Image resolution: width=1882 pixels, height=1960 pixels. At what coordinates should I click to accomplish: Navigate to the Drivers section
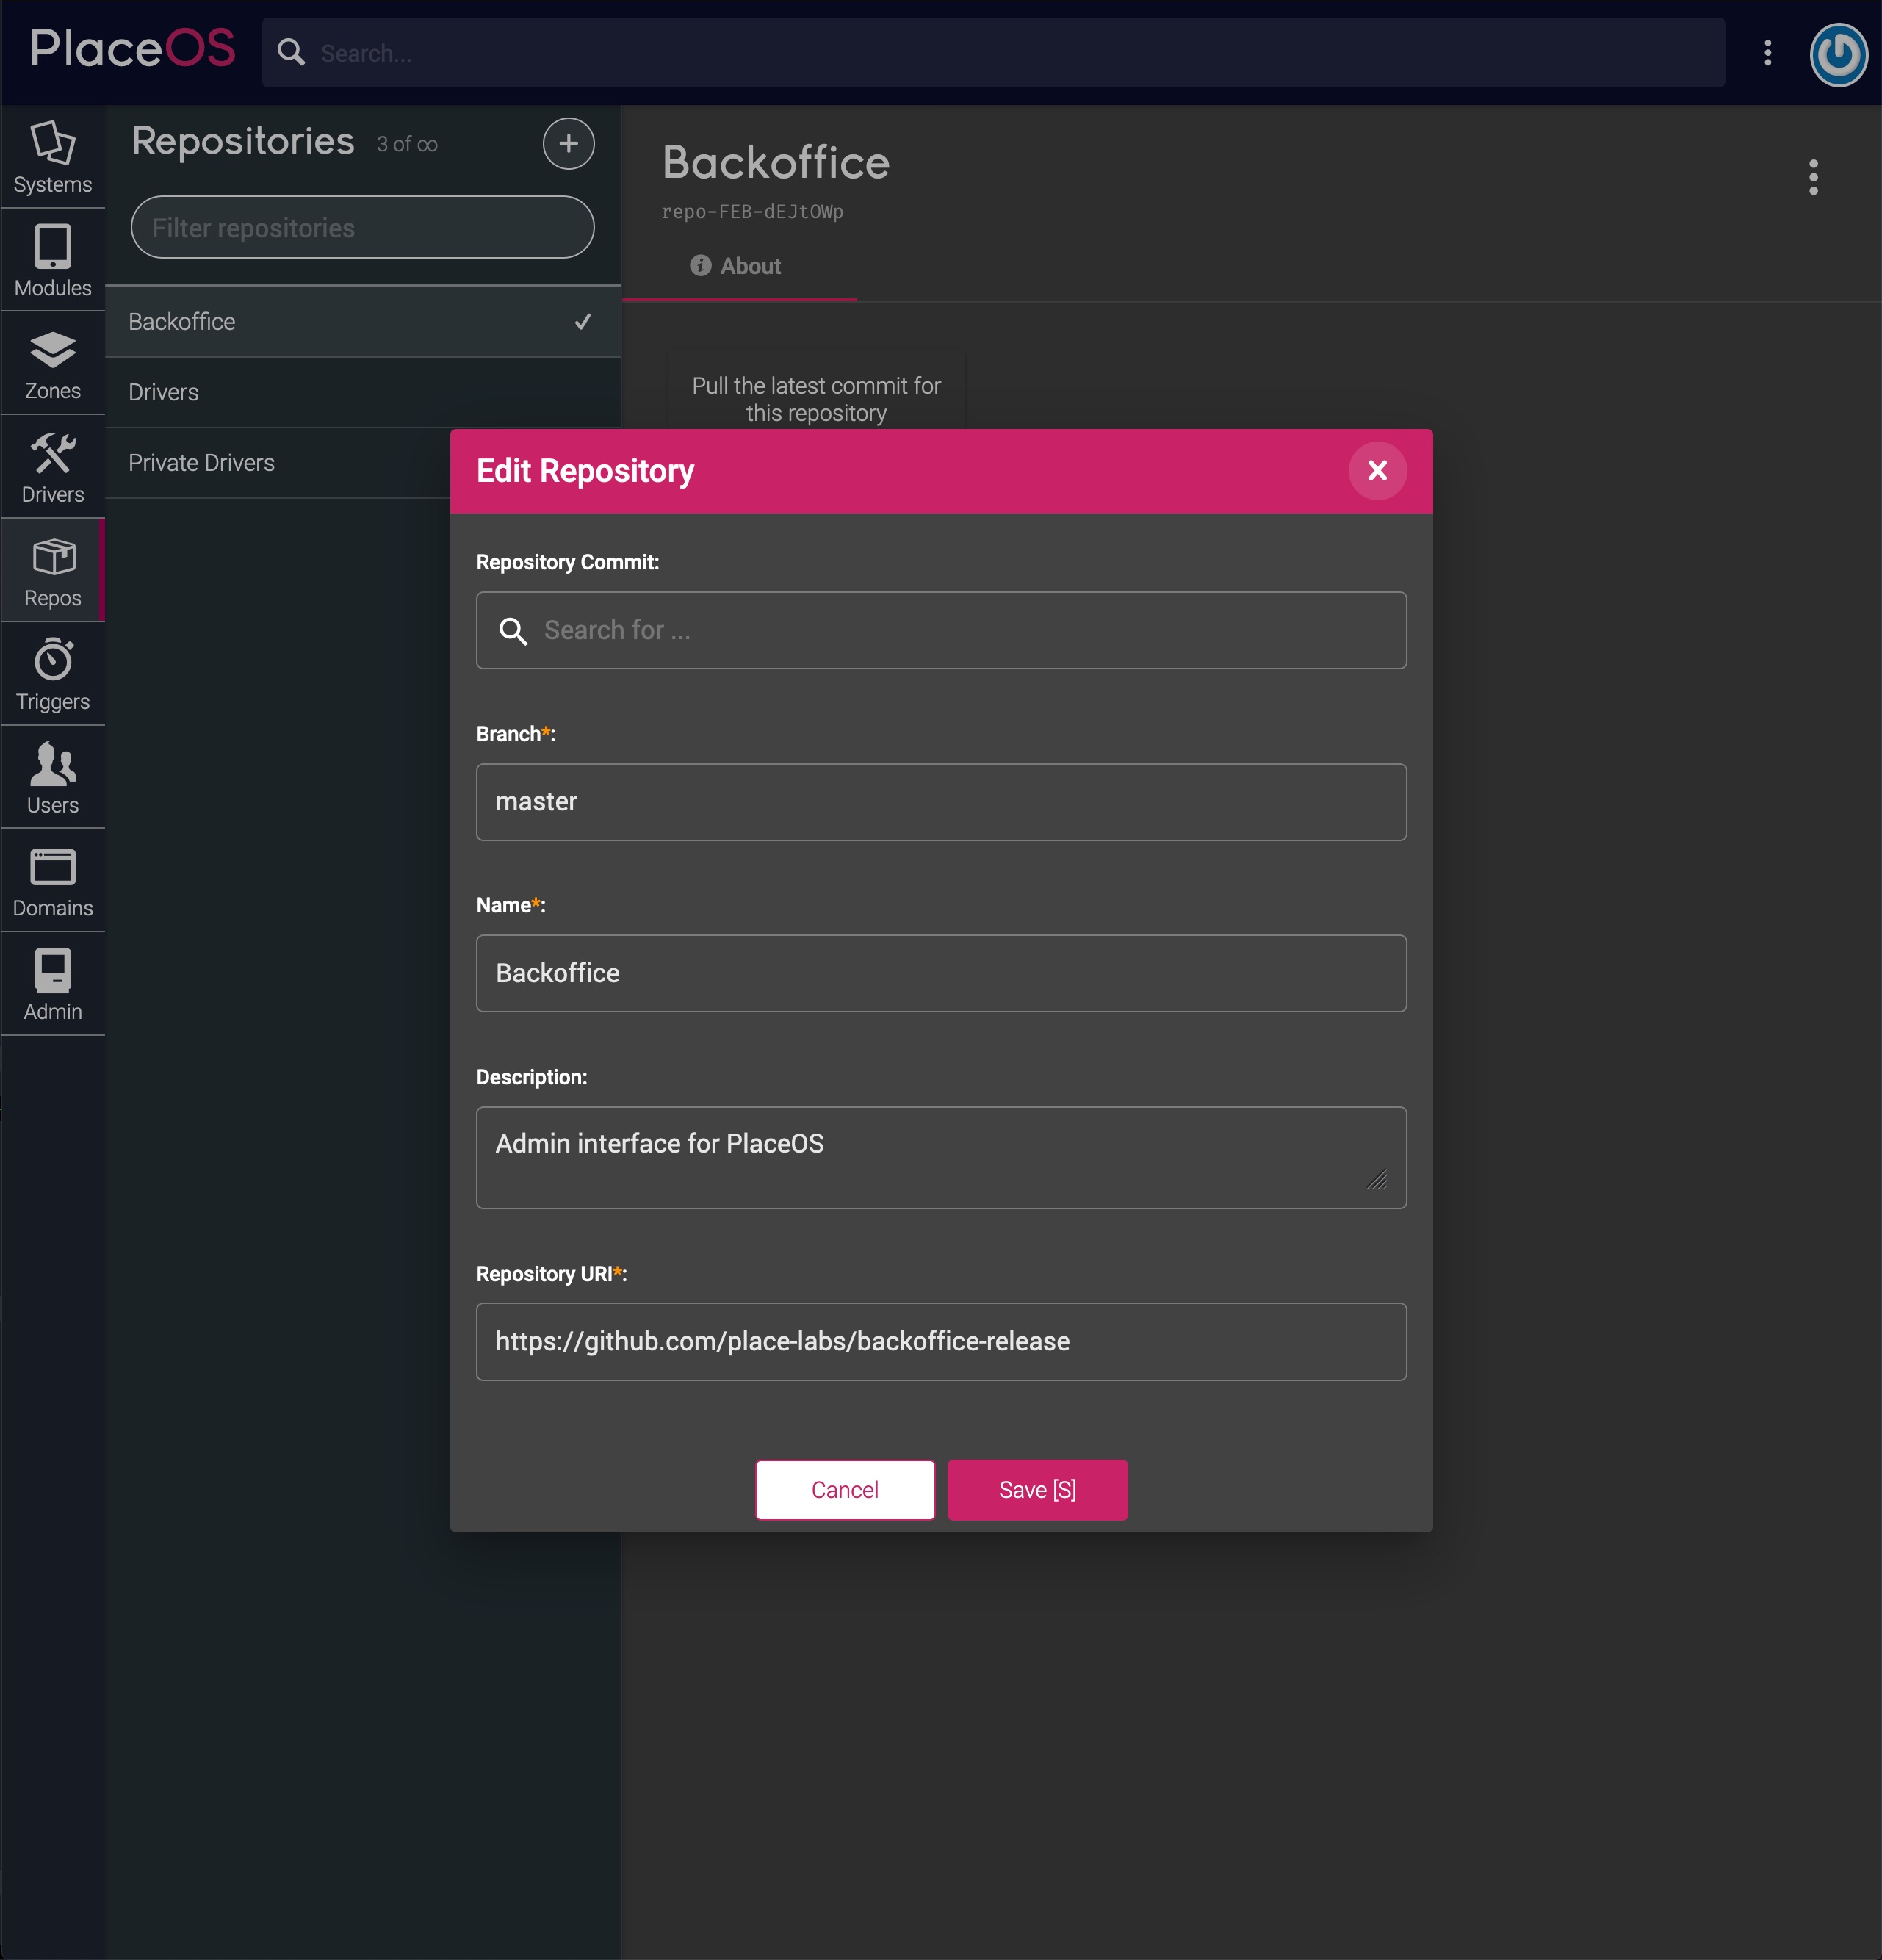click(x=52, y=466)
